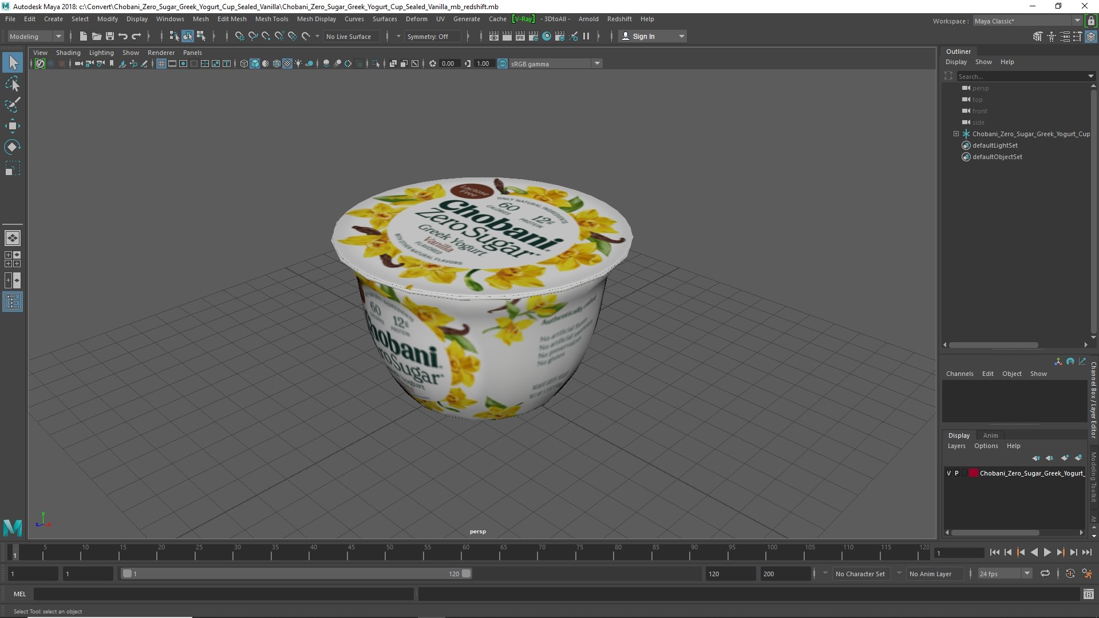The width and height of the screenshot is (1099, 618).
Task: Switch to four-view pane layout
Action: coord(13,259)
